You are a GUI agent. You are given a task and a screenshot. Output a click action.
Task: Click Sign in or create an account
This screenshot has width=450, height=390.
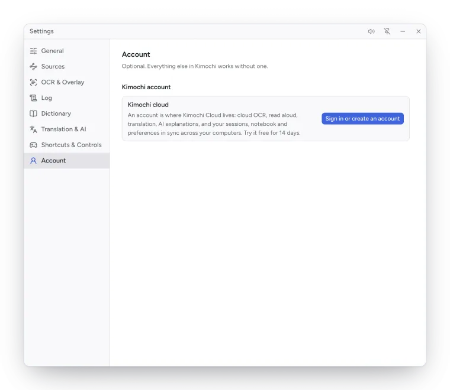coord(362,119)
